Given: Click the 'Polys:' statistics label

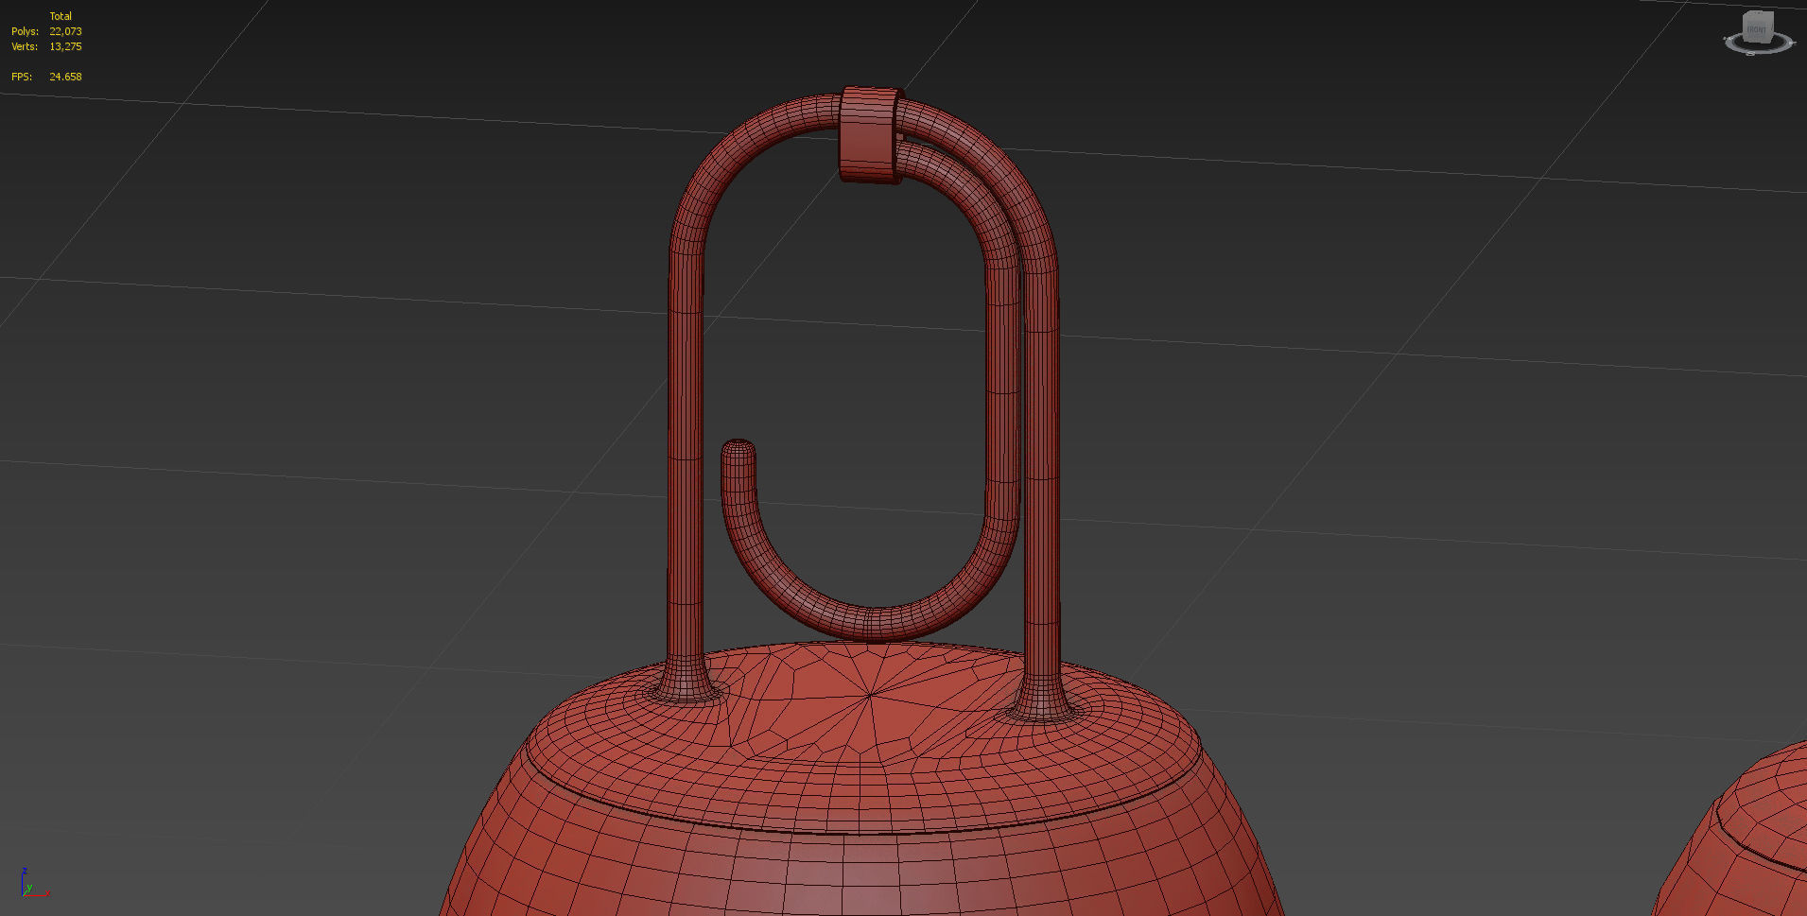Looking at the screenshot, I should 25,31.
